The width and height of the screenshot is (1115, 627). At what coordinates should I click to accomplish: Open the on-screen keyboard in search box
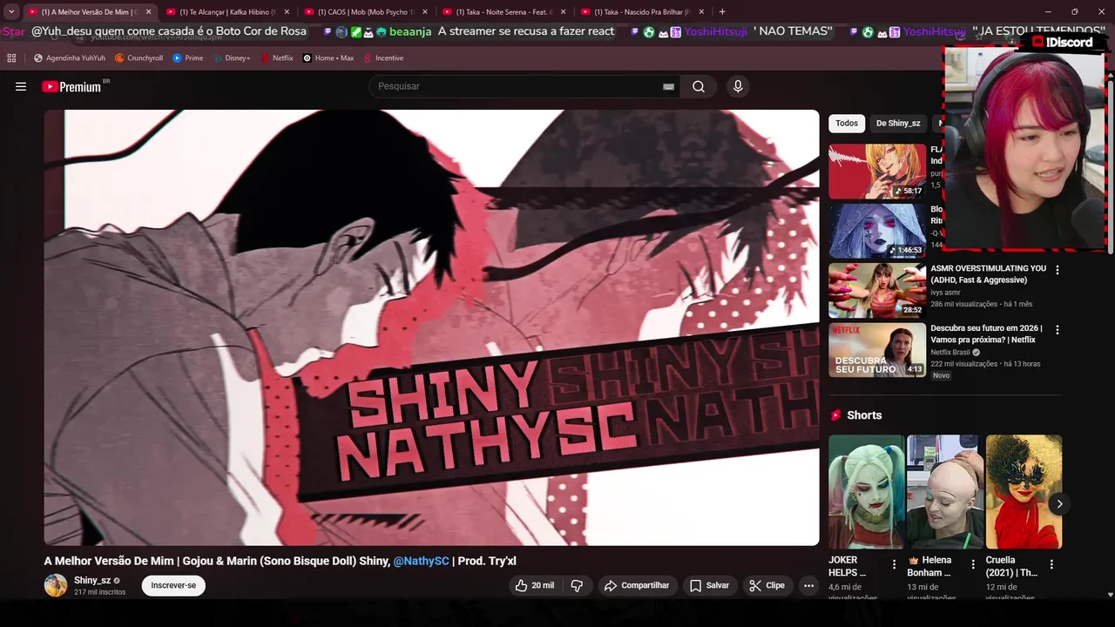(668, 86)
